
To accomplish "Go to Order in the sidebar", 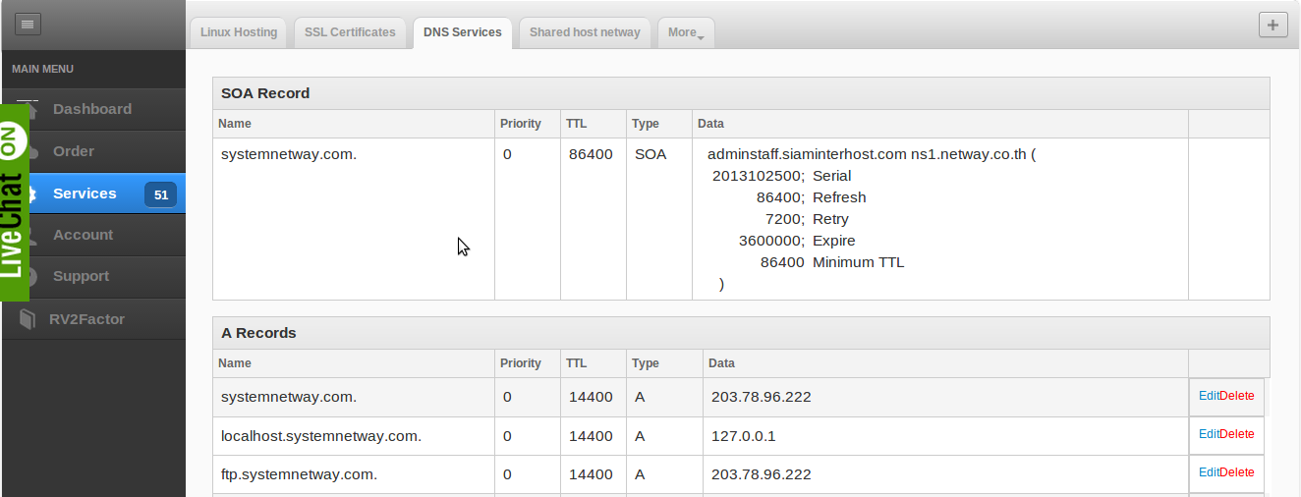I will [74, 151].
